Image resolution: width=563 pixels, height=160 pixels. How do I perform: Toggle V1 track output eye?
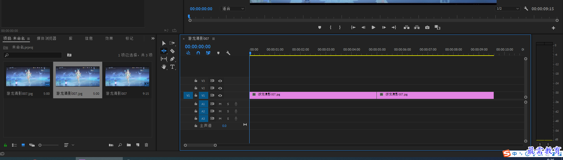coord(220,95)
